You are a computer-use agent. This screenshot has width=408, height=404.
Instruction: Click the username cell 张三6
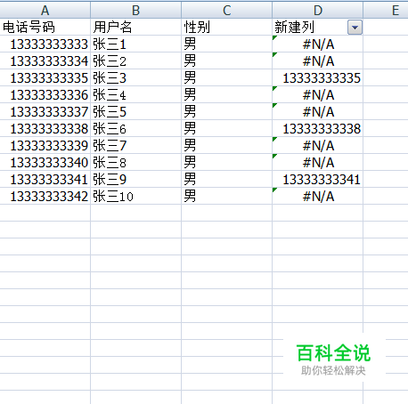tap(136, 129)
